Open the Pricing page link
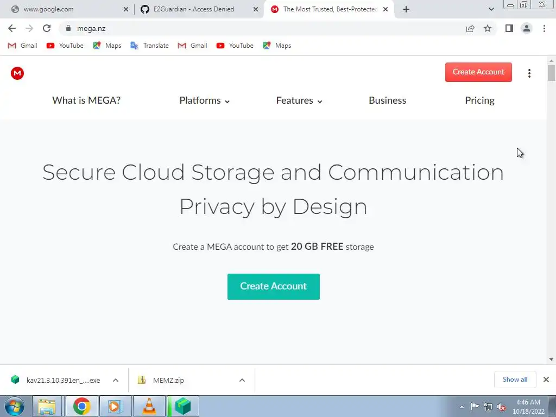The width and height of the screenshot is (556, 417). (479, 100)
